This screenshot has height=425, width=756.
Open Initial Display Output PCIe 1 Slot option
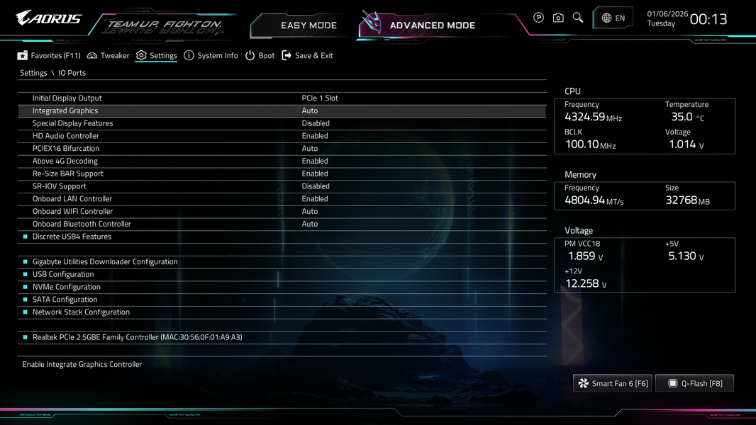tap(320, 98)
